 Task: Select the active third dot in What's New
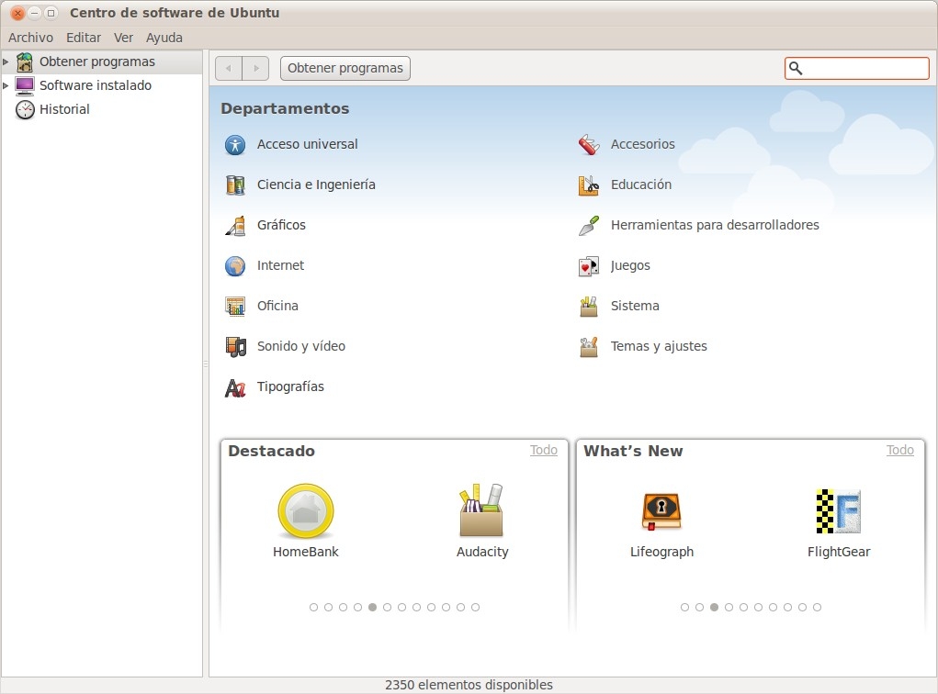point(714,608)
